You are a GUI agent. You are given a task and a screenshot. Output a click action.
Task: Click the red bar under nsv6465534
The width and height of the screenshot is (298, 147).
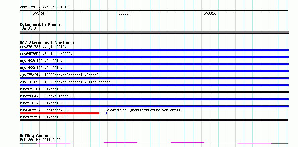pos(60,113)
